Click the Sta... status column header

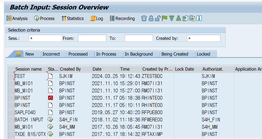coord(53,69)
